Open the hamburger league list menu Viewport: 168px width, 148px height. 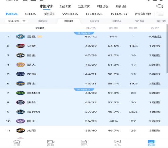tap(161, 14)
